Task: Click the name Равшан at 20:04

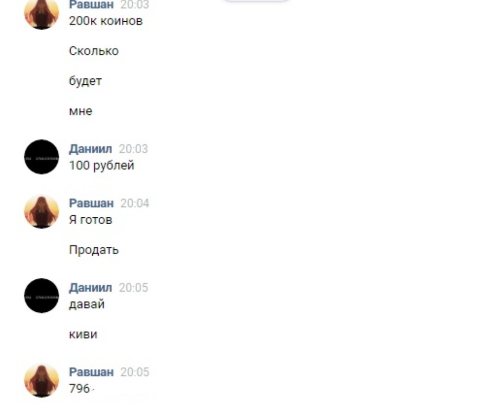Action: click(91, 203)
